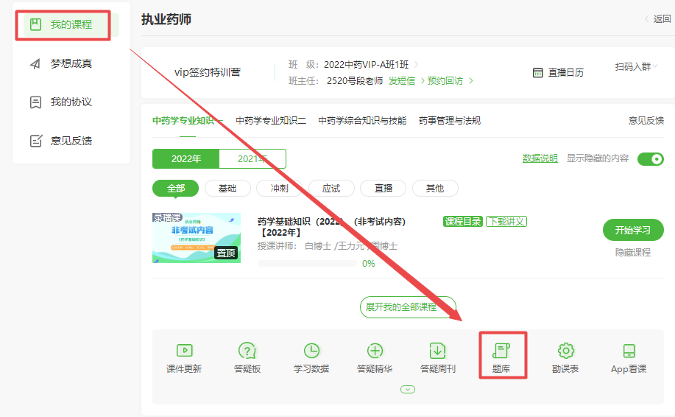The height and width of the screenshot is (417, 675).
Task: Toggle the 显示隐藏的内容 switch
Action: pos(650,159)
